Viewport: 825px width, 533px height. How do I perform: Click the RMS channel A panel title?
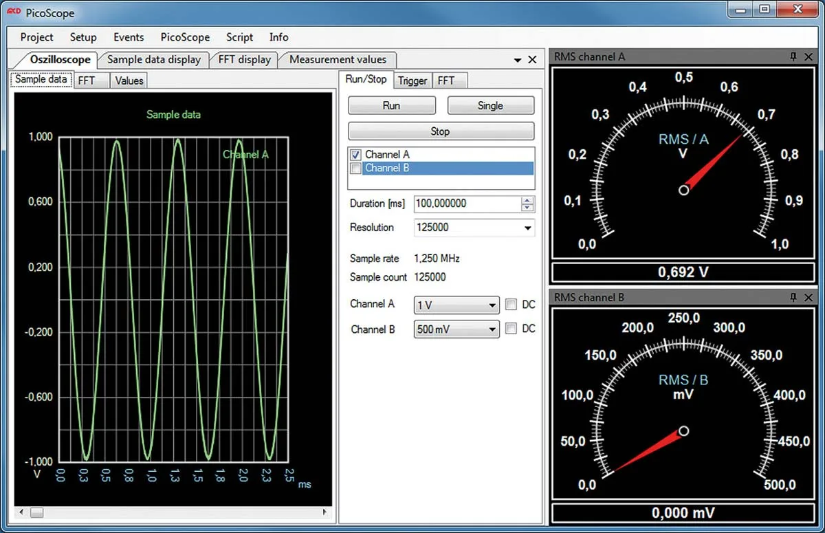[x=589, y=56]
